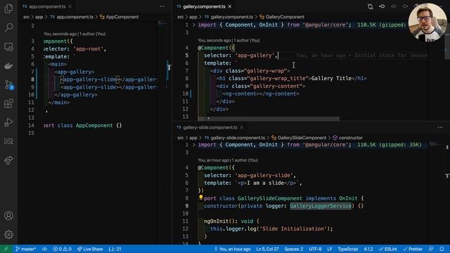
Task: Open the Explorer view in activity bar
Action: click(x=8, y=8)
